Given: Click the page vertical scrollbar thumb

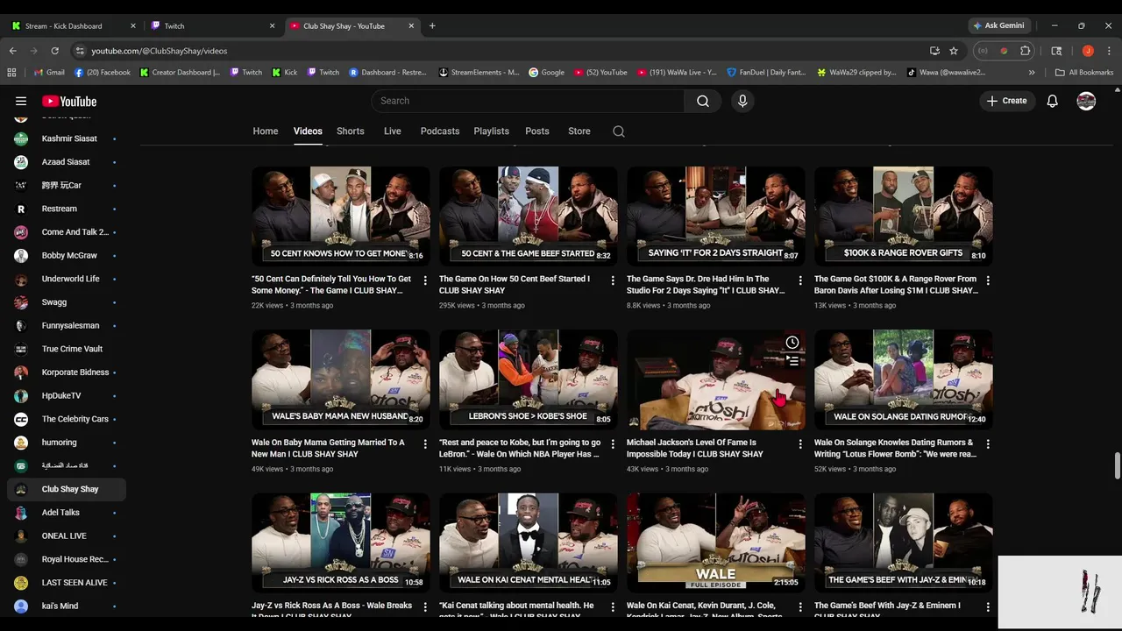Looking at the screenshot, I should click(x=1117, y=466).
